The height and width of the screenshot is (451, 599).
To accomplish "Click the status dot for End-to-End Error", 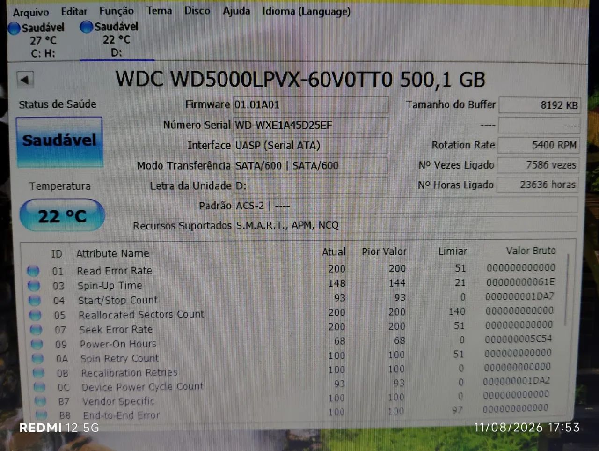I will [x=42, y=415].
